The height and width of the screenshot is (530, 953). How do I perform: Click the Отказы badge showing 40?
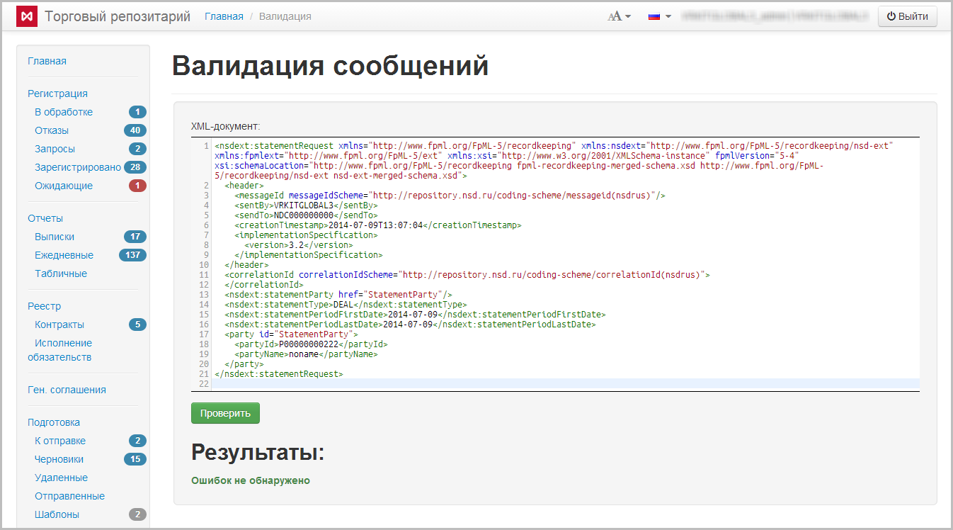135,130
